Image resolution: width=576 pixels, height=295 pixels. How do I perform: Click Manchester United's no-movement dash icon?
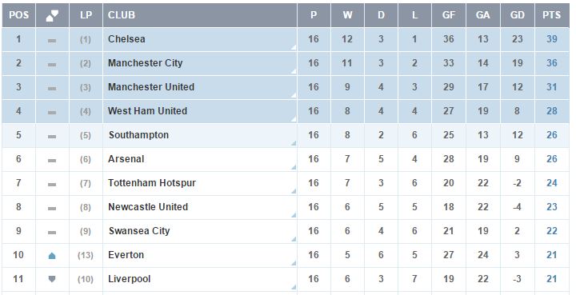[x=52, y=89]
